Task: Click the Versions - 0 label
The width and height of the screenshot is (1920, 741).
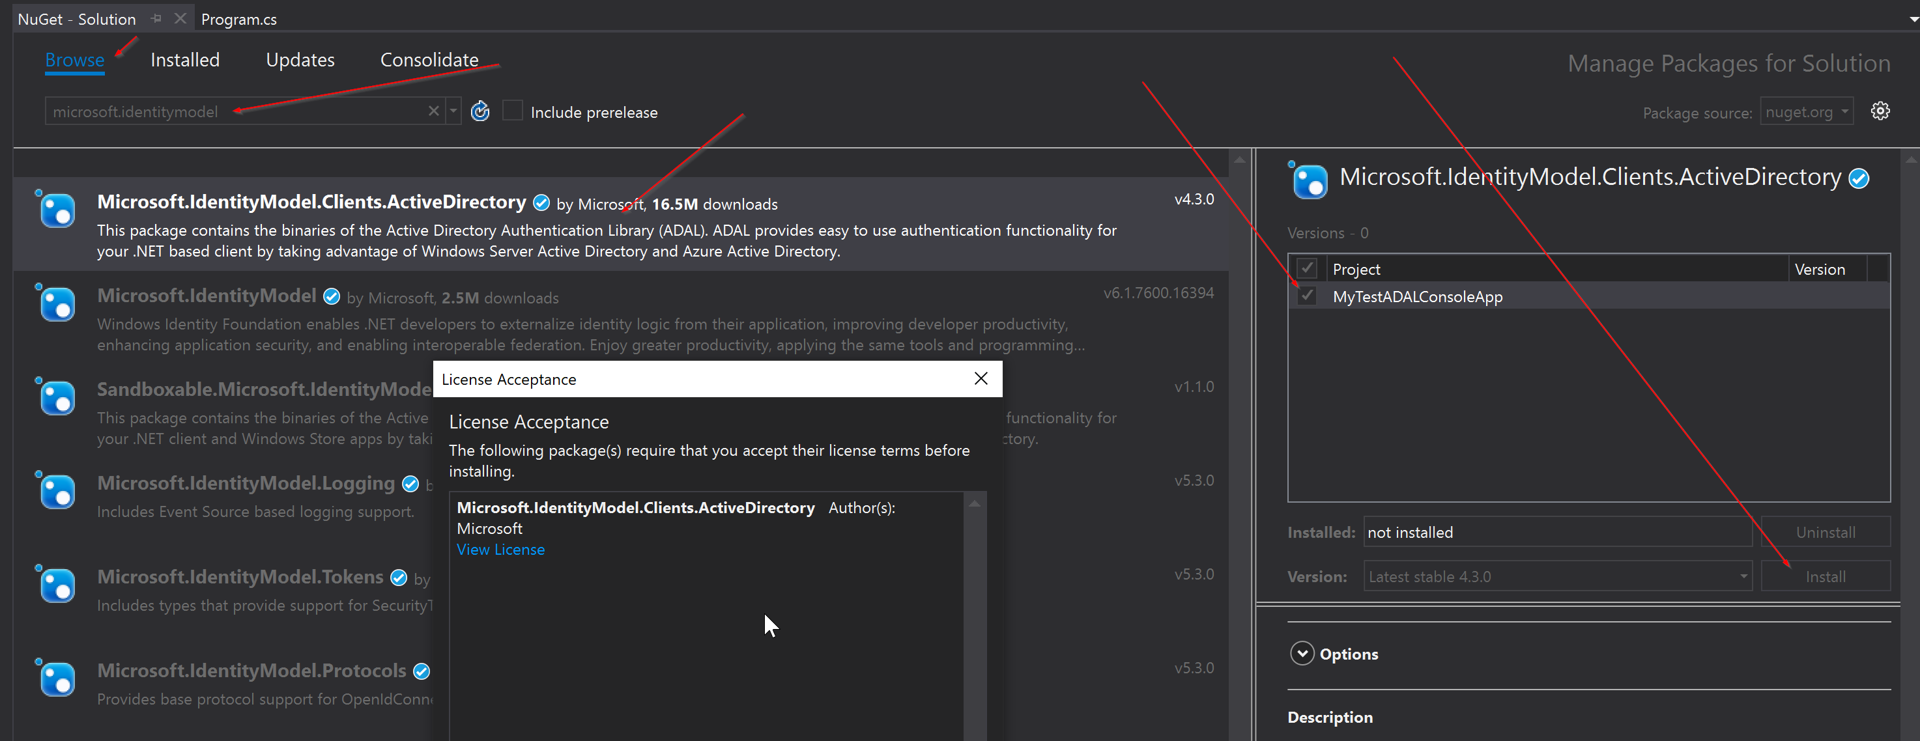Action: [1328, 233]
